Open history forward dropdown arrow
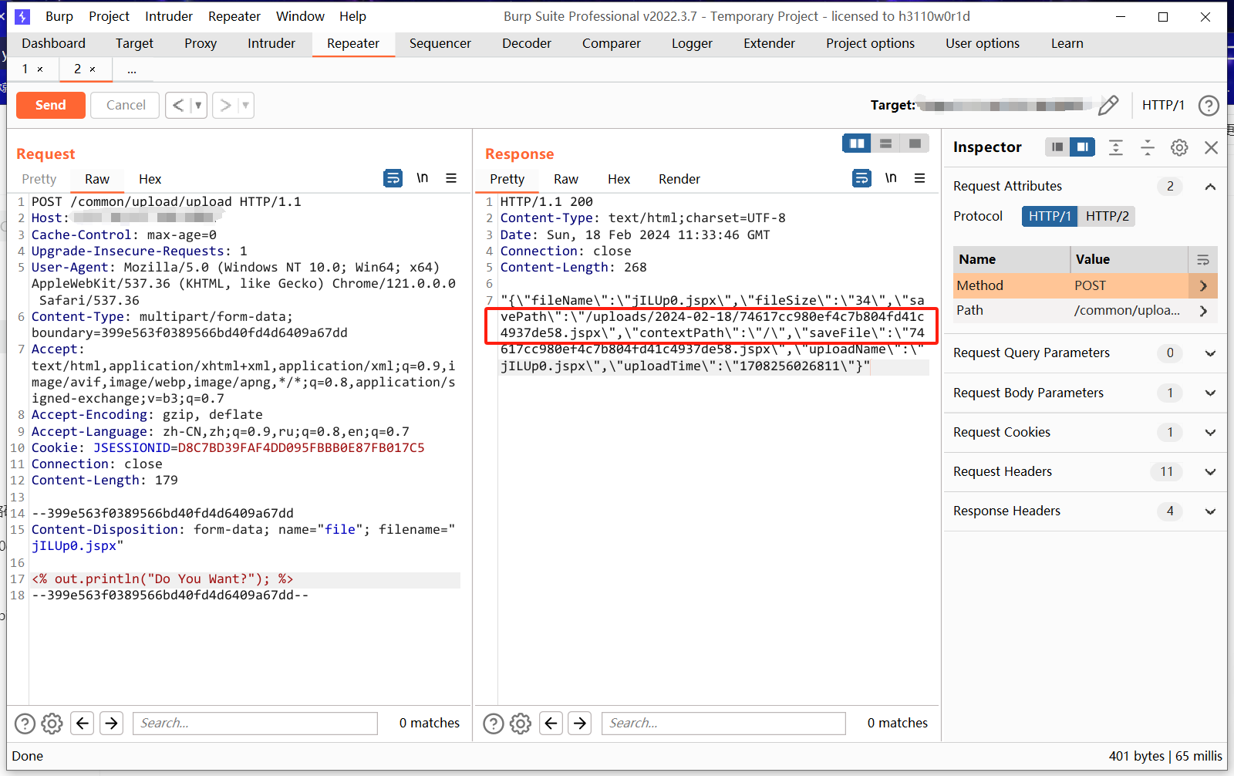The height and width of the screenshot is (776, 1234). 245,105
